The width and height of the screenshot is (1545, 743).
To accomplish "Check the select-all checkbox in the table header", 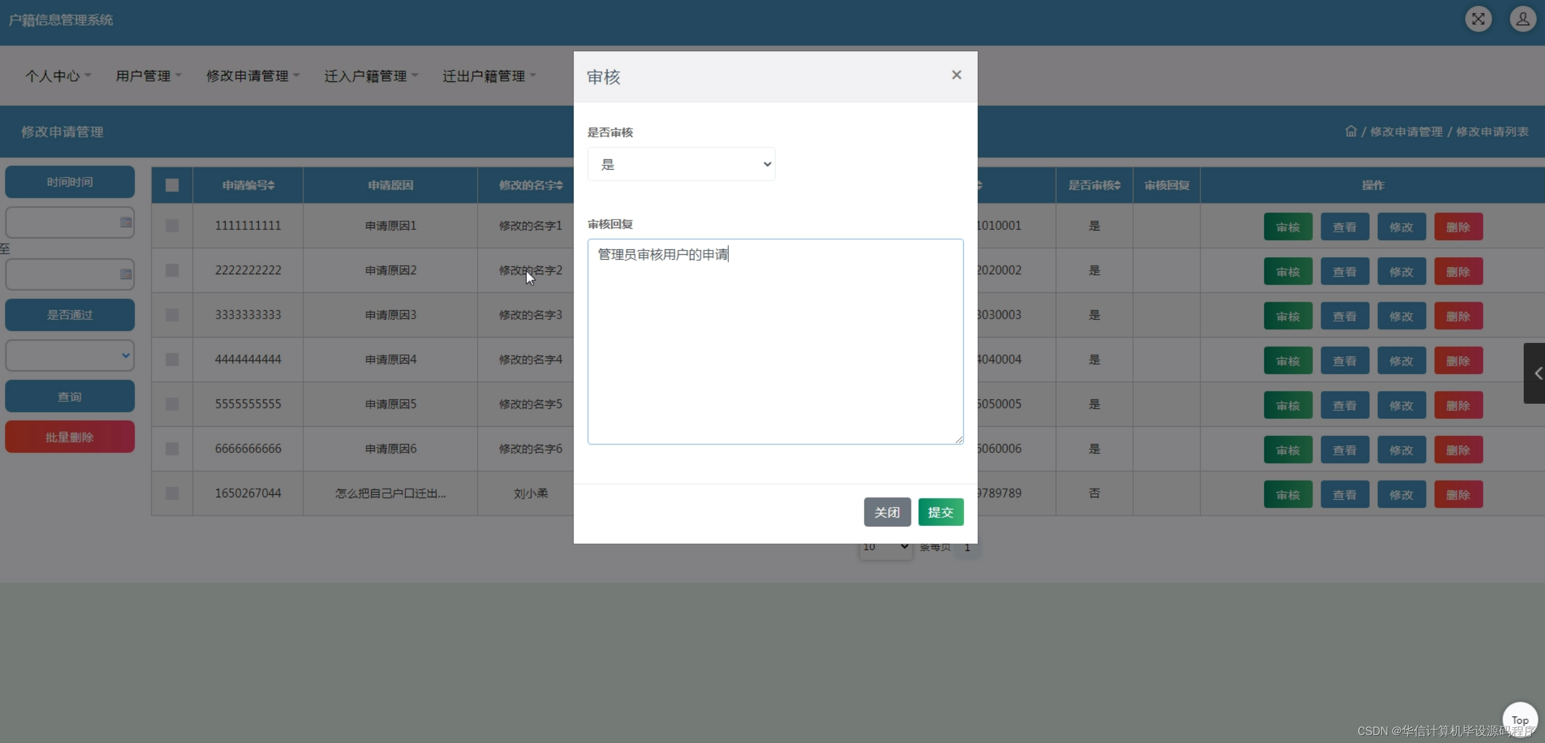I will click(172, 185).
